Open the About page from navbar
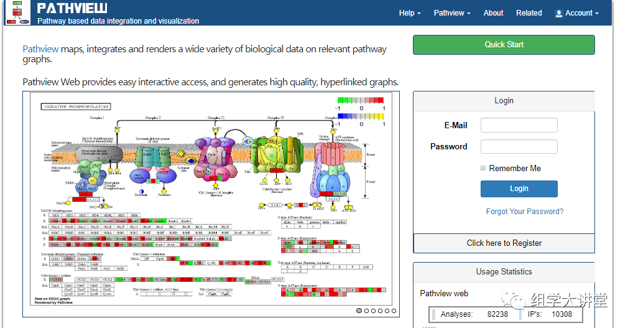This screenshot has width=628, height=328. (493, 13)
